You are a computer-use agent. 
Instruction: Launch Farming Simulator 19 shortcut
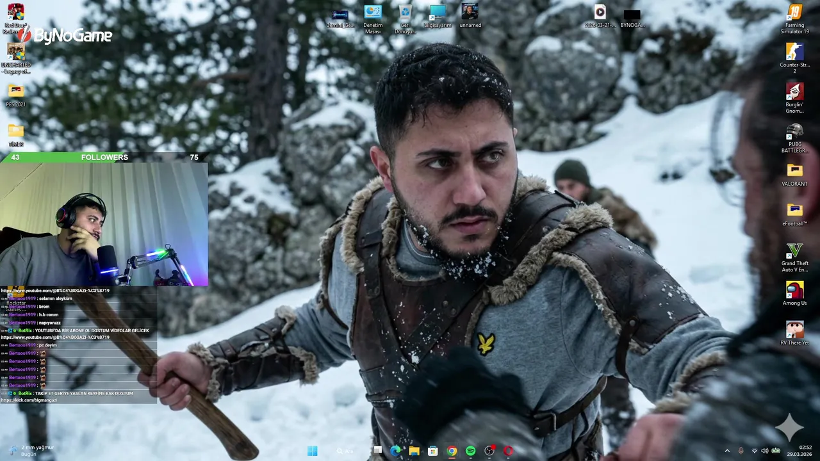pyautogui.click(x=794, y=19)
